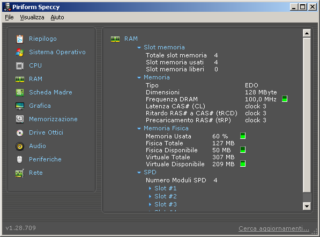This screenshot has height=237, width=320.
Task: Open the Memorizzazione section
Action: (53, 119)
